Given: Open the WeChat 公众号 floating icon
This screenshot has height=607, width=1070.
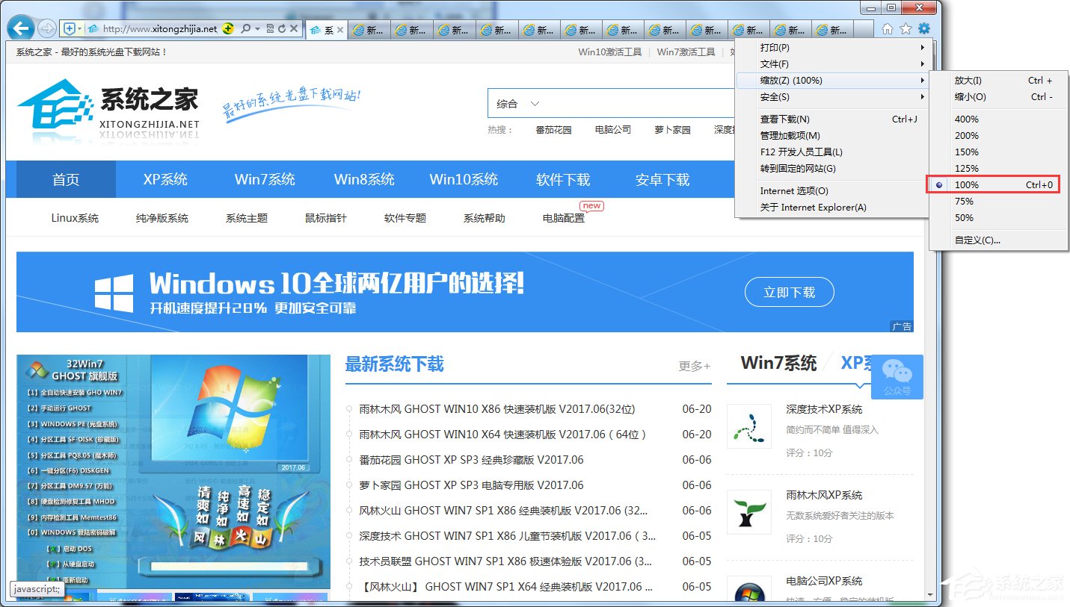Looking at the screenshot, I should click(x=897, y=377).
